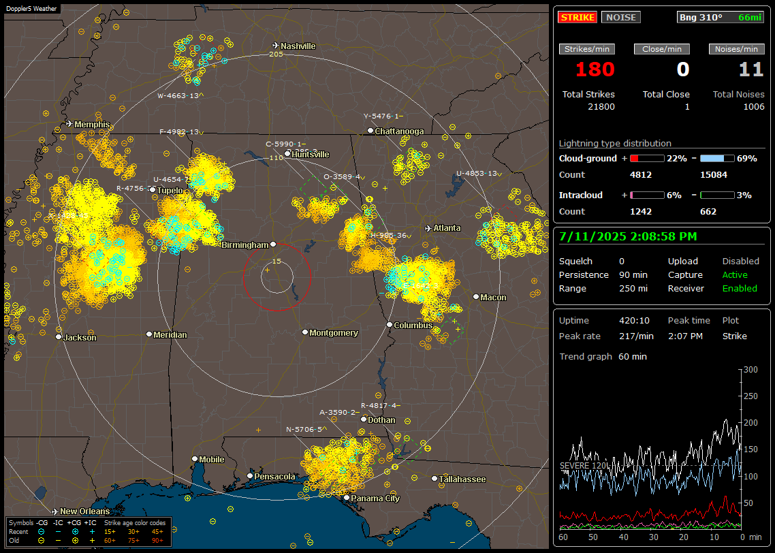Click the -CG count value 15084
Screen dimensions: 775x553
(x=714, y=174)
